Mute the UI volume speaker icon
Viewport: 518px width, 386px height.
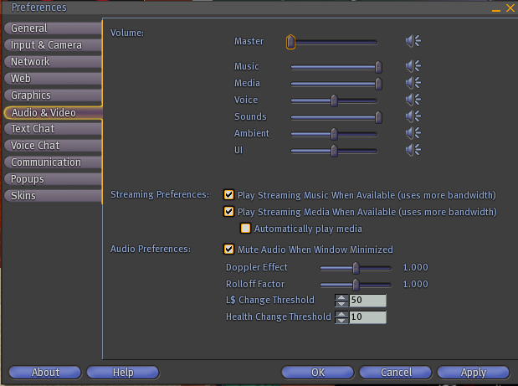click(x=413, y=150)
